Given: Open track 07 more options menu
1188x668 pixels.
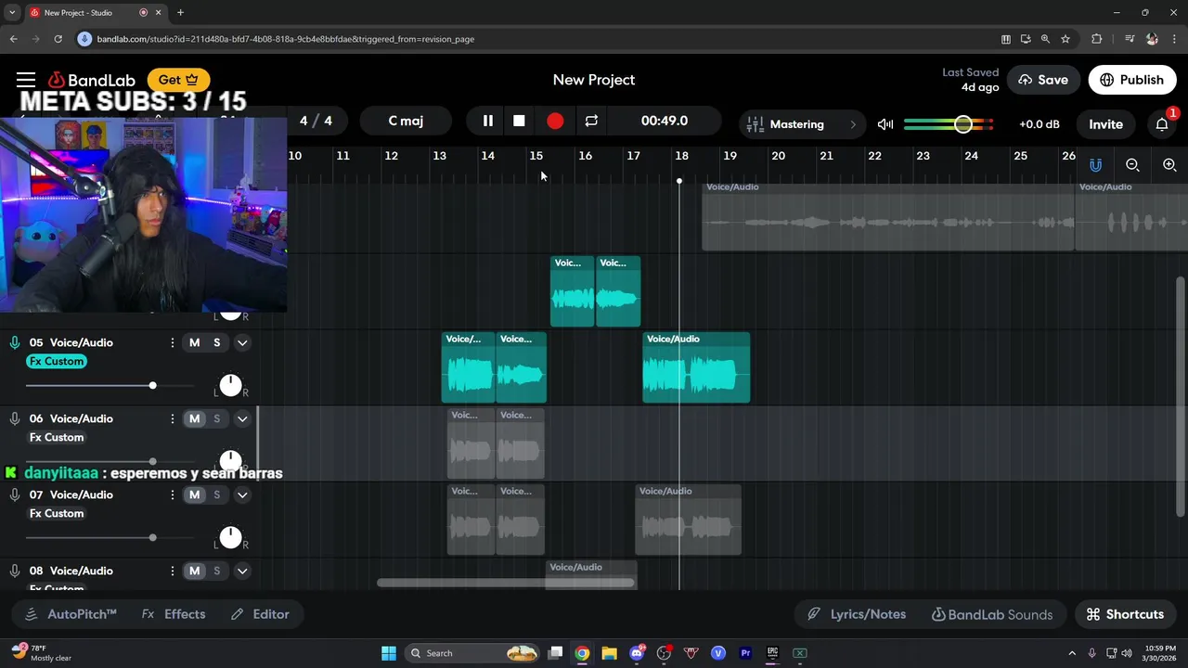Looking at the screenshot, I should (x=172, y=495).
